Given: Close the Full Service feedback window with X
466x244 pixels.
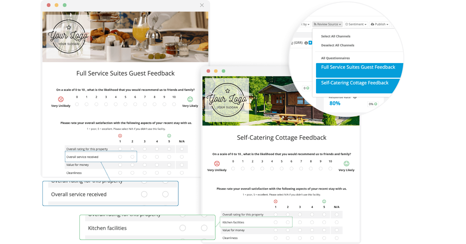Looking at the screenshot, I should (202, 5).
